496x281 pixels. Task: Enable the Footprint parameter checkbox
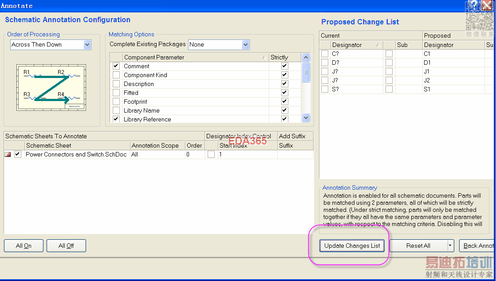point(116,101)
